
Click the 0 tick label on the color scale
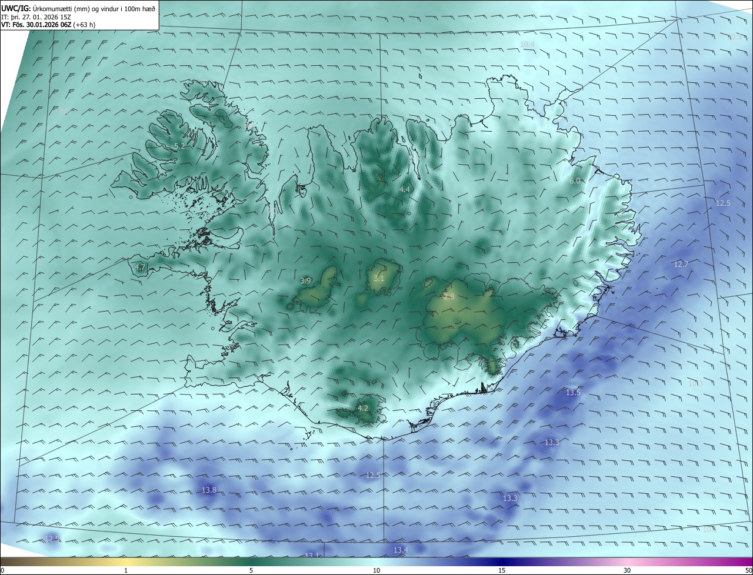(2, 570)
